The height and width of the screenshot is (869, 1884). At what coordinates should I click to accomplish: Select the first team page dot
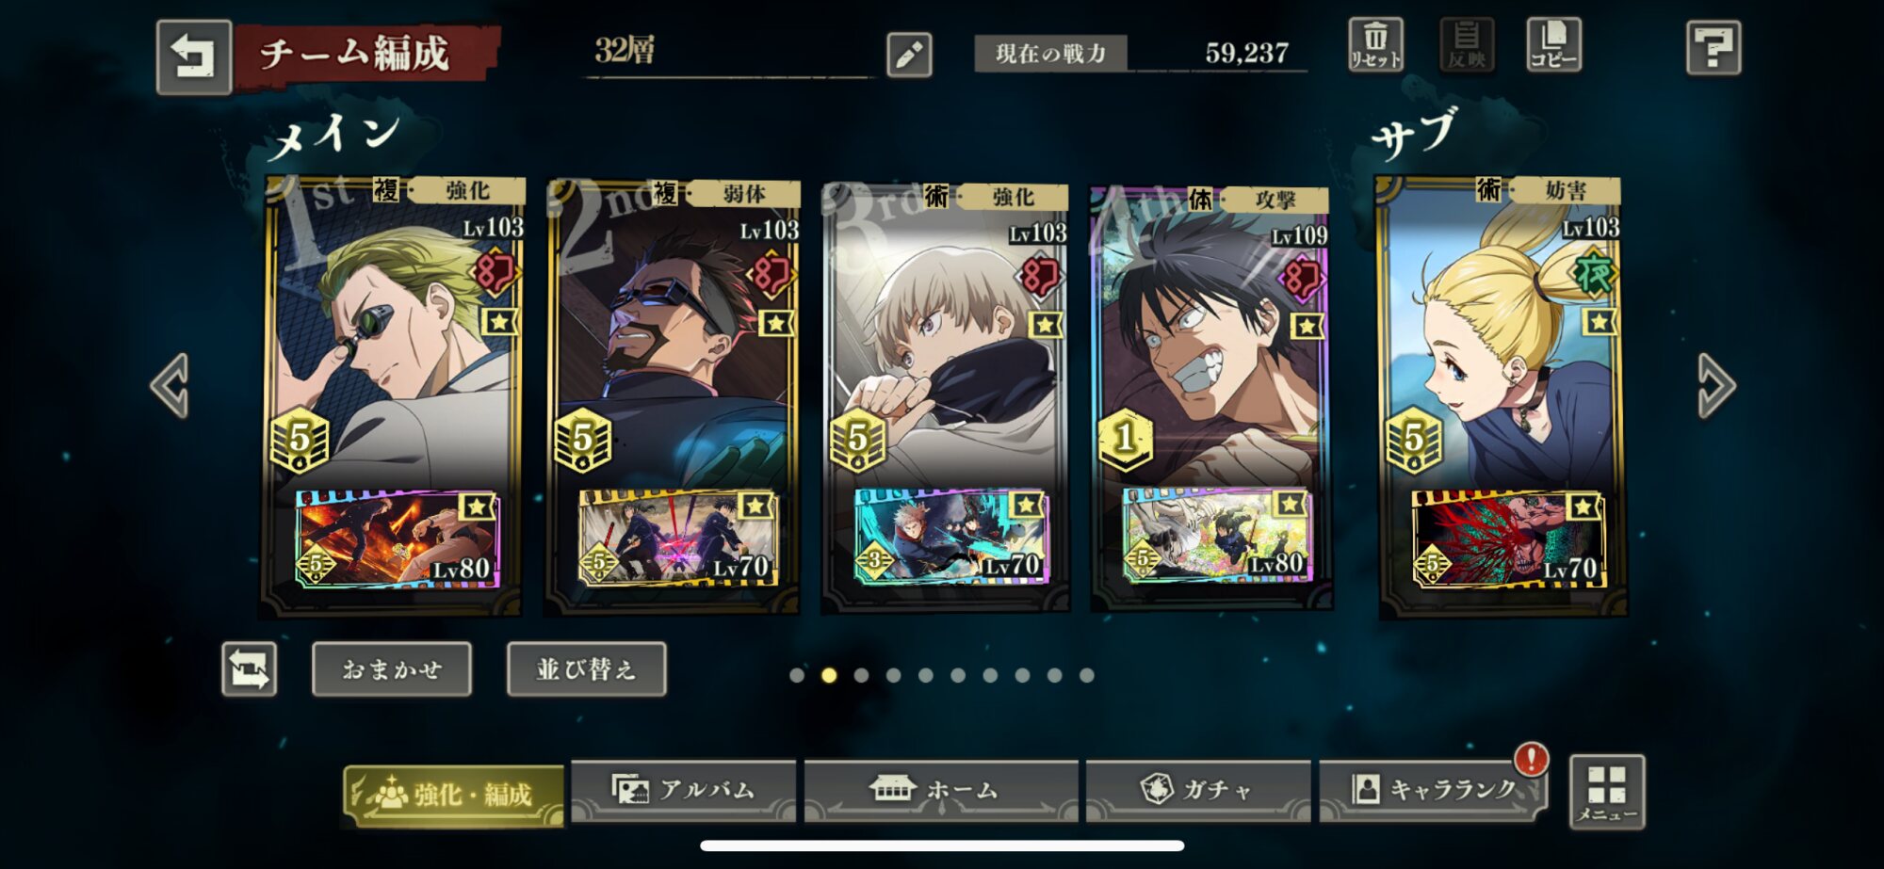click(797, 675)
